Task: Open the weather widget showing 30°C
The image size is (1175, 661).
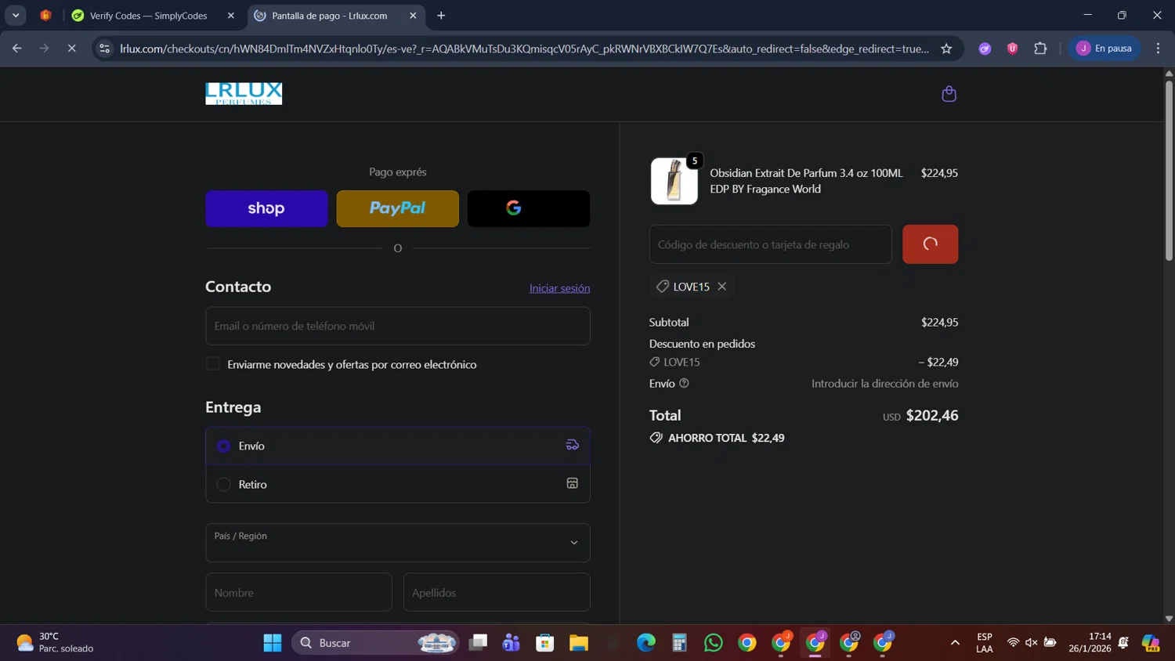Action: (x=55, y=643)
